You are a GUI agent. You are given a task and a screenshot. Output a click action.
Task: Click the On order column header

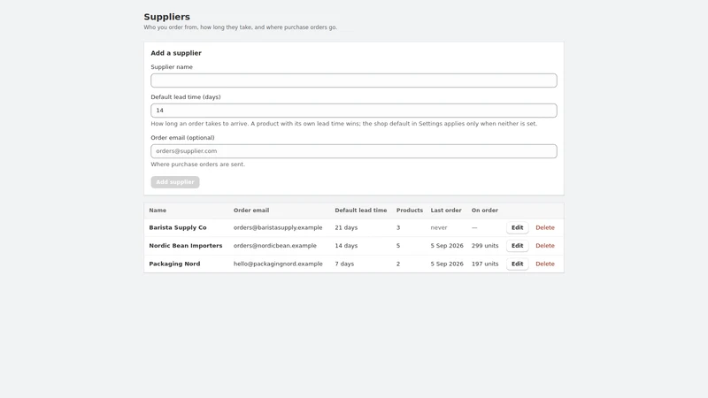pyautogui.click(x=485, y=210)
